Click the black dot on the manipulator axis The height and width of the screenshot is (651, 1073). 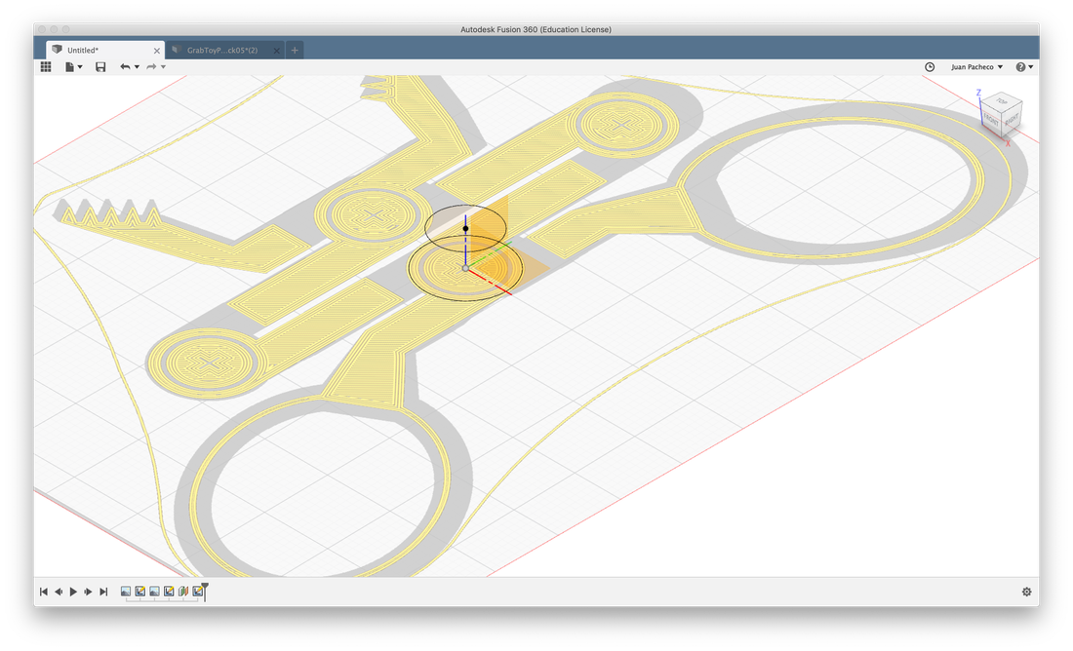point(465,228)
